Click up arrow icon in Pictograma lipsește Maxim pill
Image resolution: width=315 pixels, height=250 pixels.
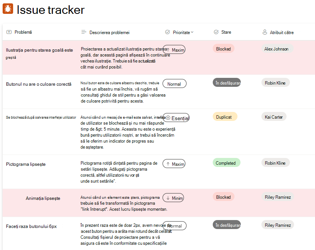point(168,164)
